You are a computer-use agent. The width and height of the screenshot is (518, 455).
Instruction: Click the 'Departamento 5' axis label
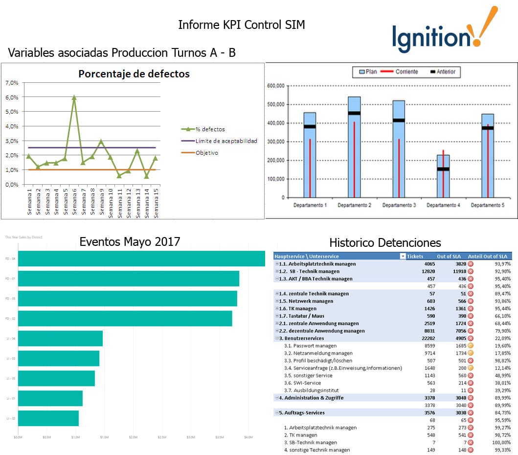point(488,205)
